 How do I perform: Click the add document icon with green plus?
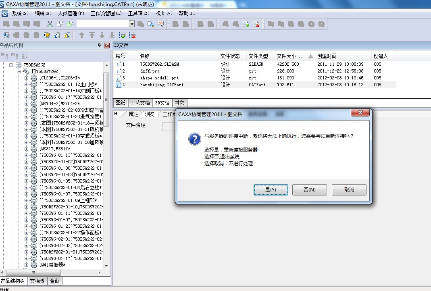[246, 24]
